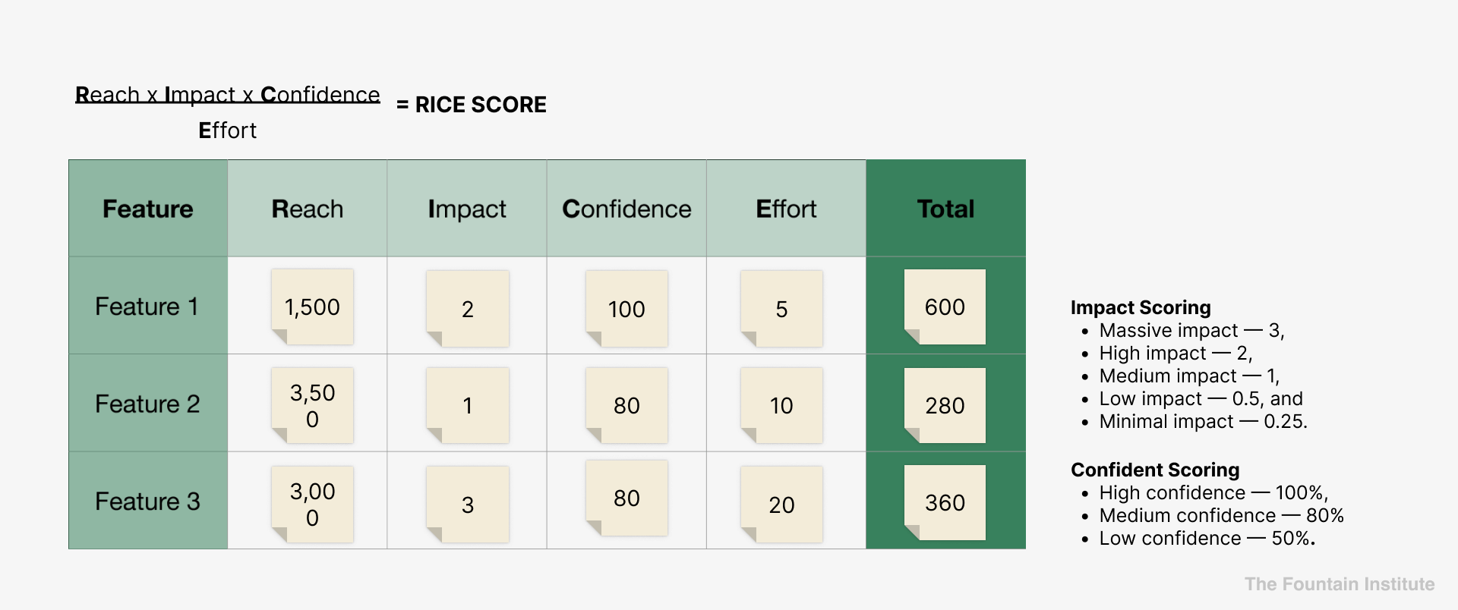
Task: Click the Confident Scoring heading
Action: [x=1155, y=470]
